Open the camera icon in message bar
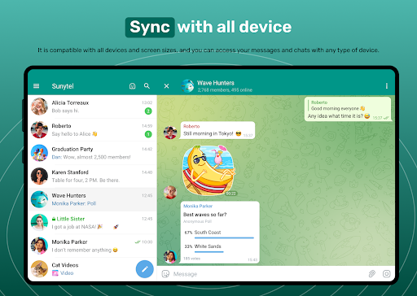The width and height of the screenshot is (417, 296). [387, 274]
